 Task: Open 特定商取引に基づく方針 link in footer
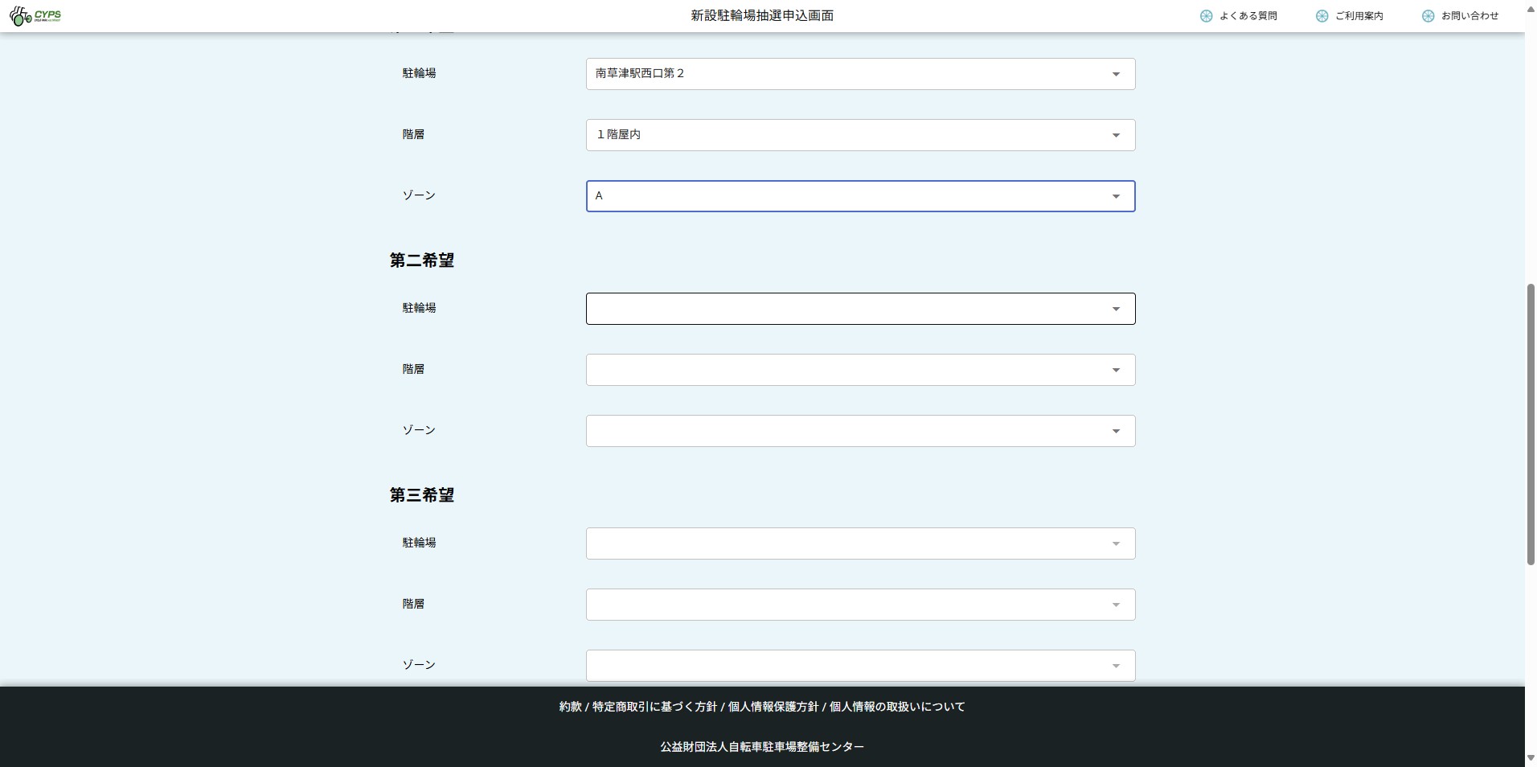point(654,707)
